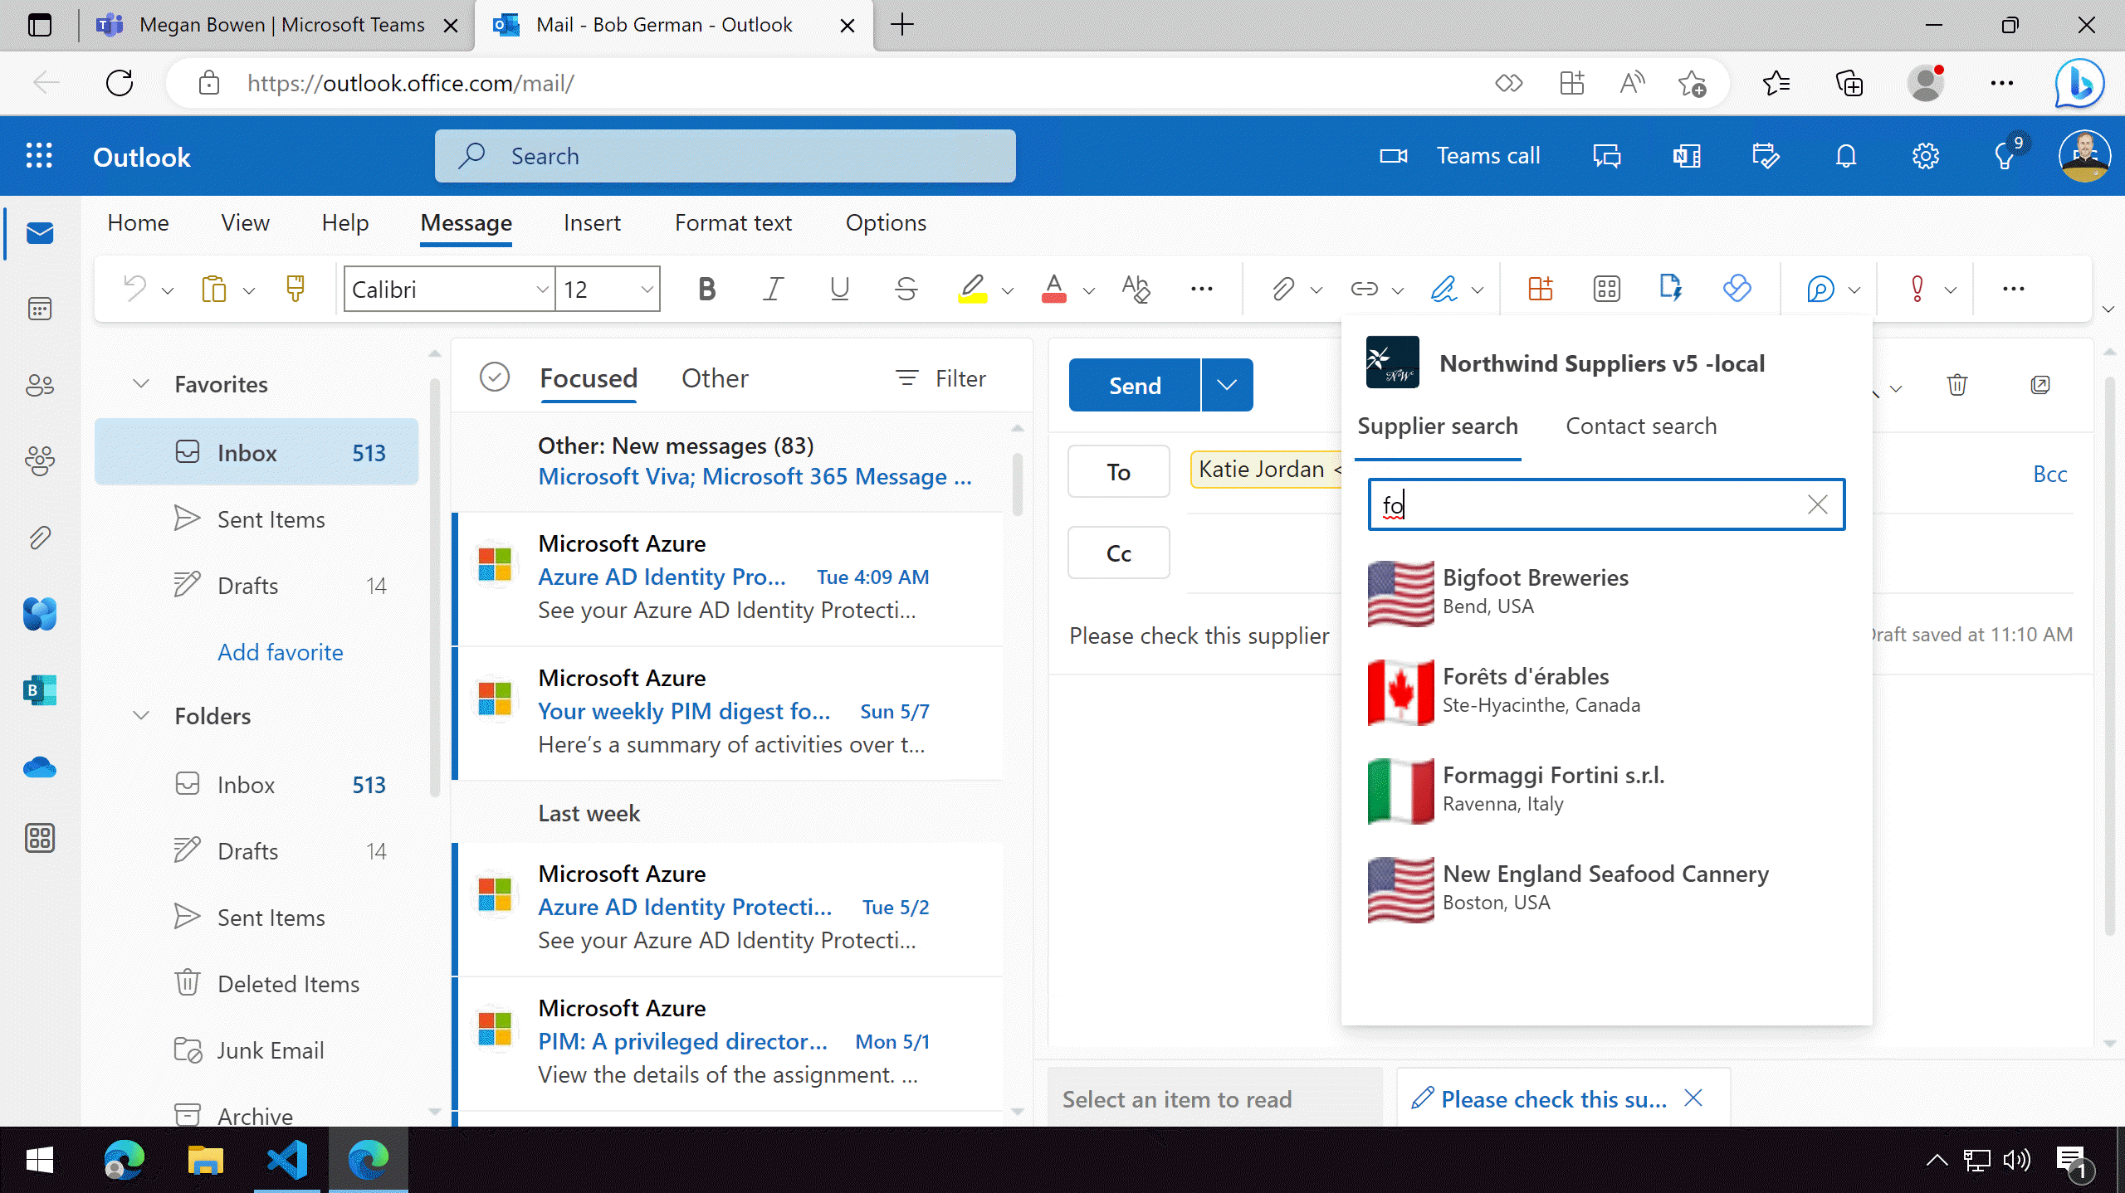2125x1193 pixels.
Task: Click the high importance exclamation icon
Action: 1917,289
